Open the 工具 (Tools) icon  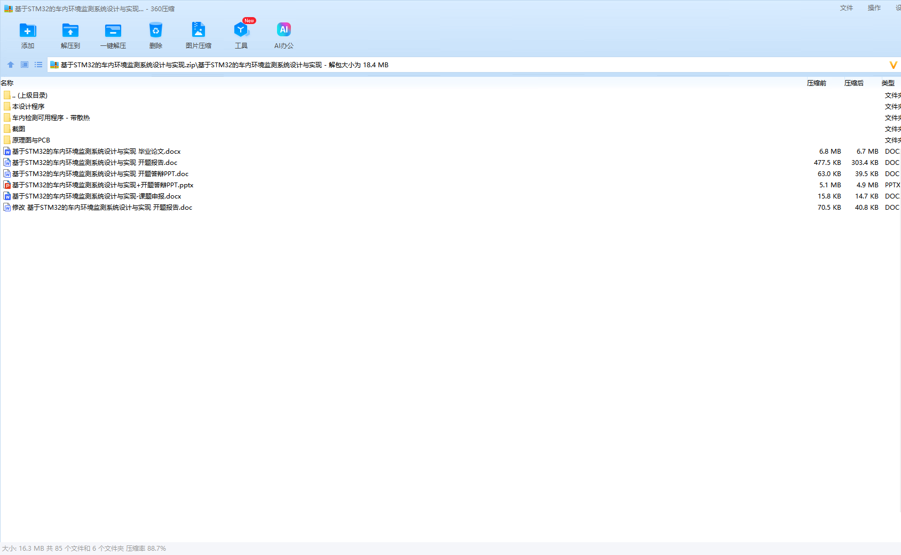(241, 35)
